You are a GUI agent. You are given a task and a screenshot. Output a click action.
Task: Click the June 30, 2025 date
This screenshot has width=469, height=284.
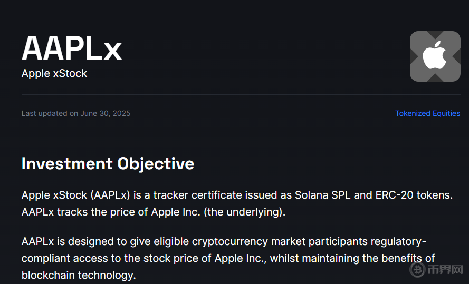coord(105,113)
